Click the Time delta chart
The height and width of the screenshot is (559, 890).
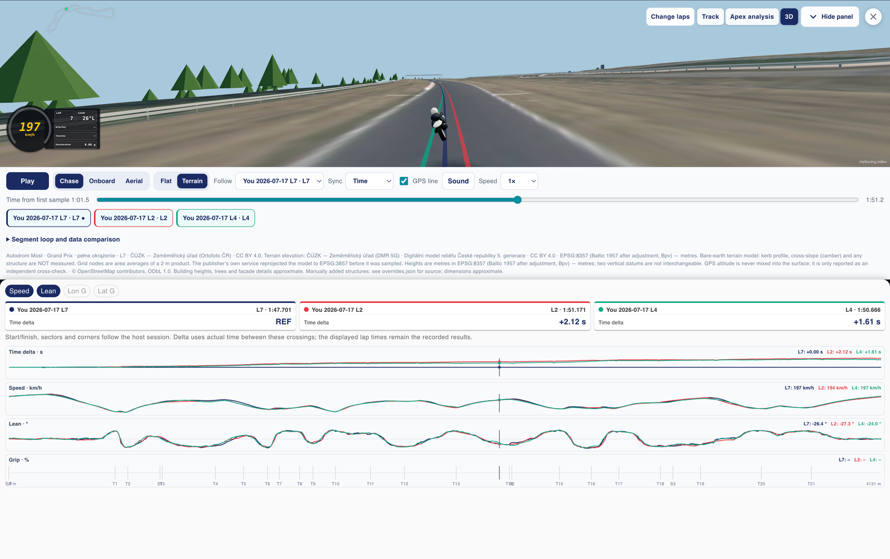[x=445, y=363]
